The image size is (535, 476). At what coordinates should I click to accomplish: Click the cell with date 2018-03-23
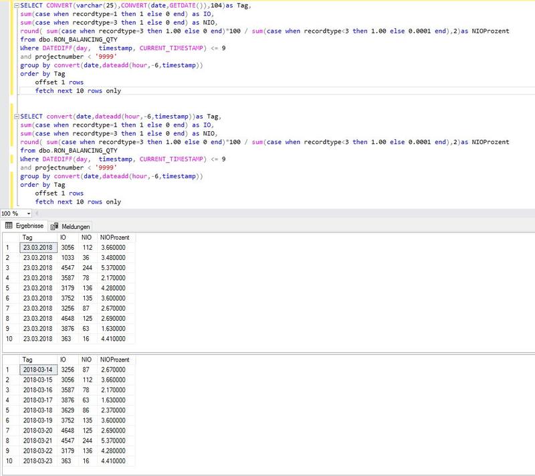pyautogui.click(x=37, y=462)
